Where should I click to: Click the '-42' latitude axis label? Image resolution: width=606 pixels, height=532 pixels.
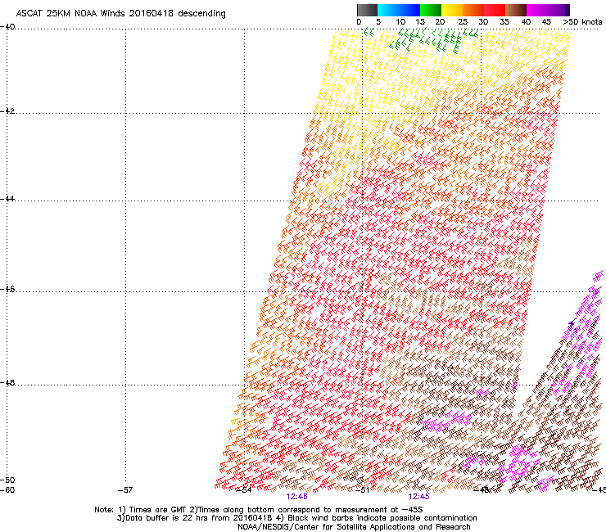coord(7,111)
